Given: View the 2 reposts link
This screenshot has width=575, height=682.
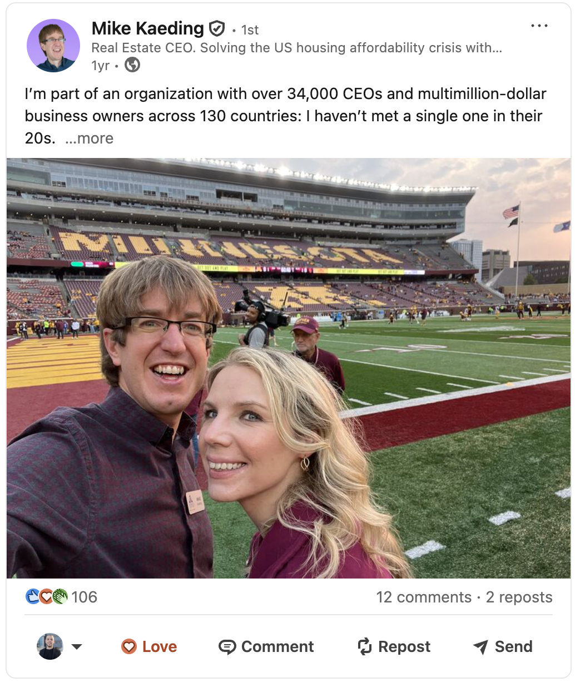Looking at the screenshot, I should (x=519, y=597).
